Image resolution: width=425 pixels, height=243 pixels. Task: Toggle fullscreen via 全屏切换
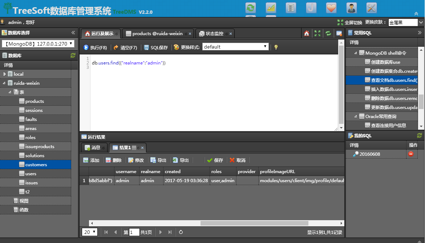tap(350, 22)
